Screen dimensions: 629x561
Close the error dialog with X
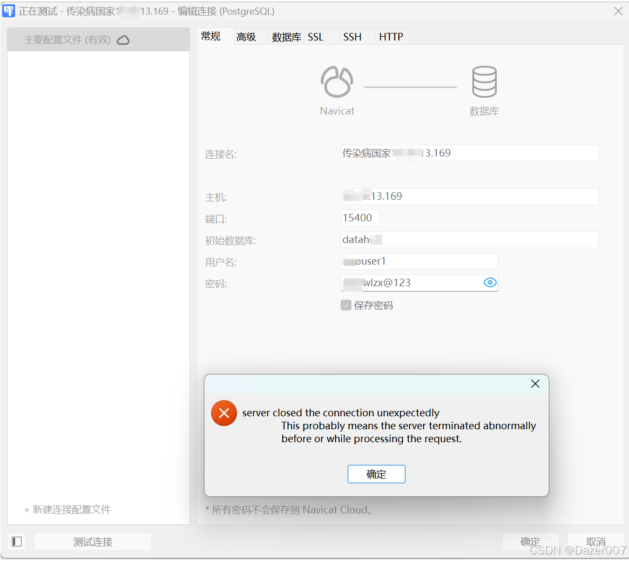535,384
